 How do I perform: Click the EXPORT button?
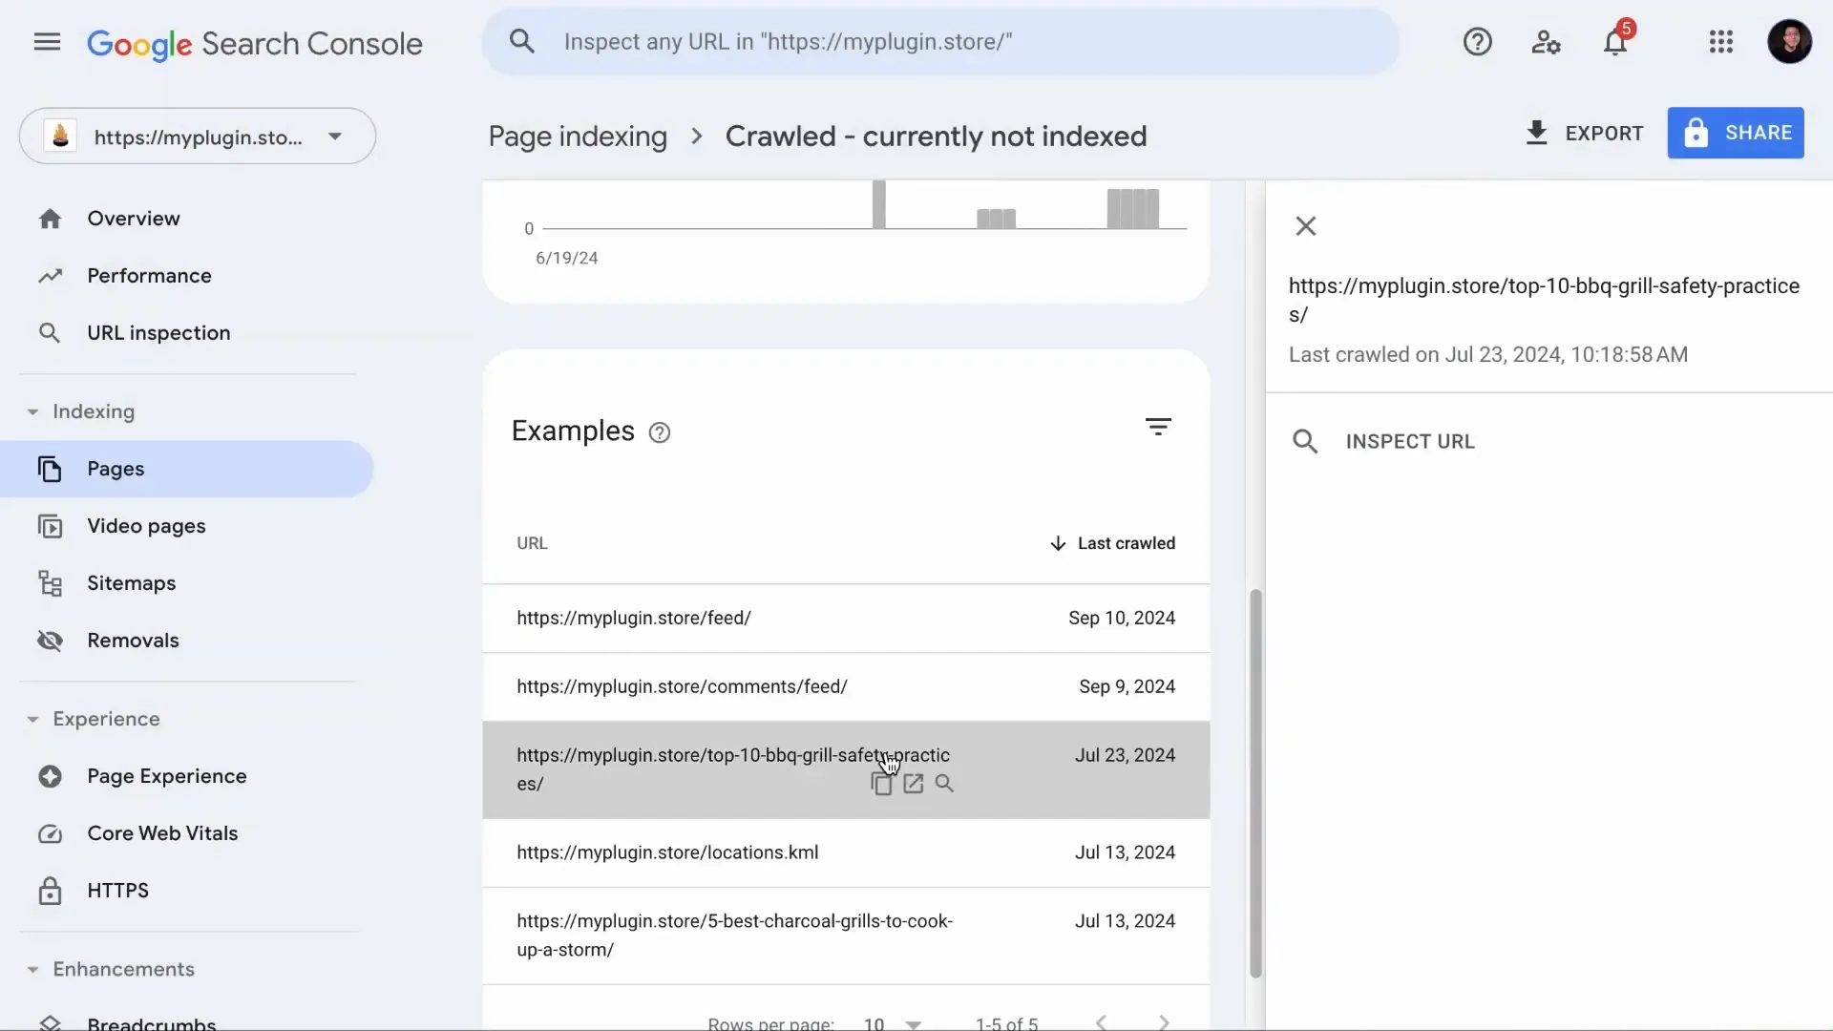pos(1585,133)
